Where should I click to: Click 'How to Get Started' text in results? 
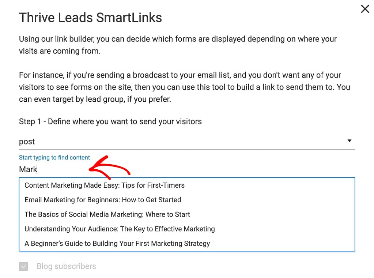[151, 200]
